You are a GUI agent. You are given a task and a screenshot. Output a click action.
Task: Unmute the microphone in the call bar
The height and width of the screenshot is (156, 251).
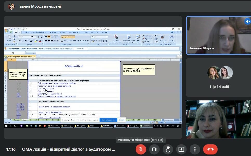click(x=141, y=149)
